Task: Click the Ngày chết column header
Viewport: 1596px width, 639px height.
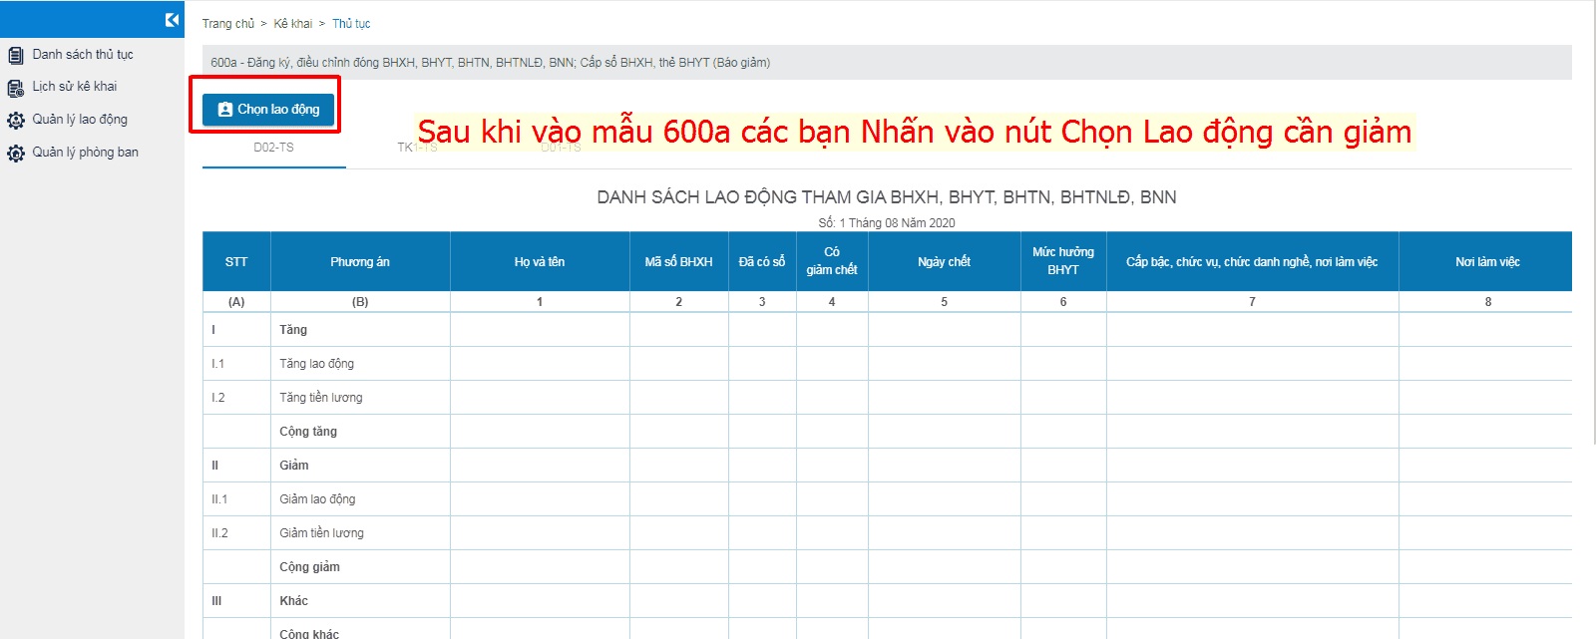Action: coord(944,262)
